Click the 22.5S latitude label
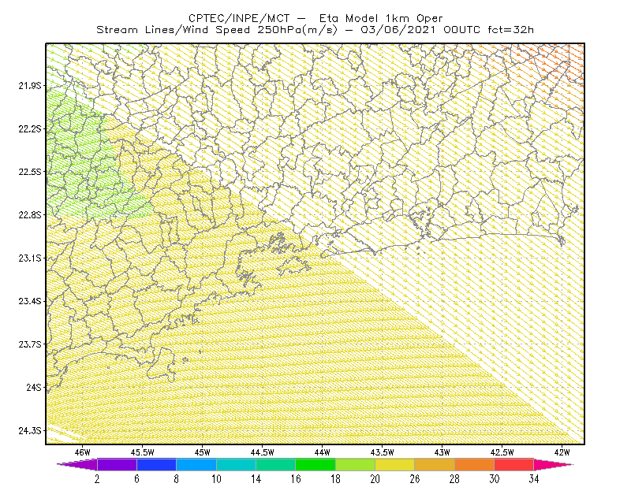Image resolution: width=631 pixels, height=487 pixels. pyautogui.click(x=29, y=172)
